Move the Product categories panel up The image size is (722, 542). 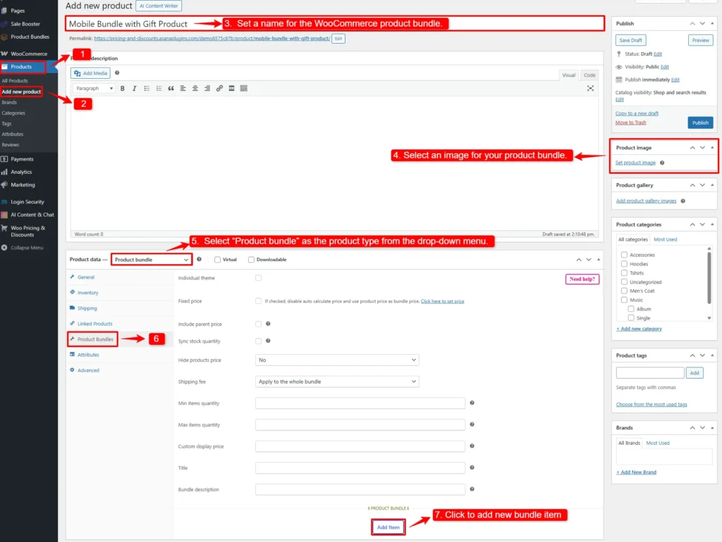click(692, 225)
